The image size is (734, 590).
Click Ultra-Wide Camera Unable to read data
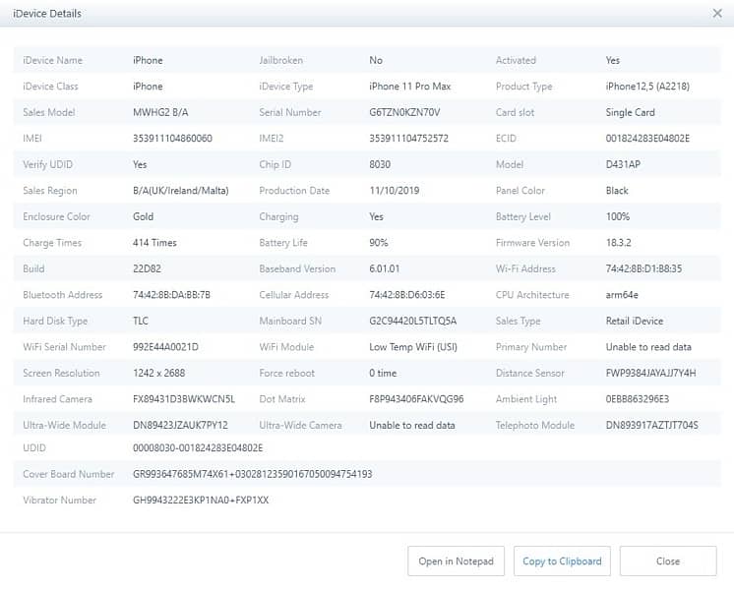pyautogui.click(x=412, y=426)
